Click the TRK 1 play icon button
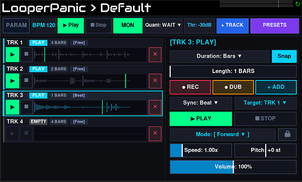This screenshot has width=302, height=182. click(12, 55)
